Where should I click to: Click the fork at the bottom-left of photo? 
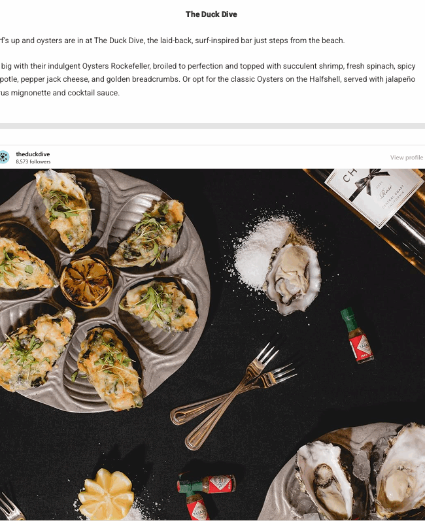(x=11, y=507)
